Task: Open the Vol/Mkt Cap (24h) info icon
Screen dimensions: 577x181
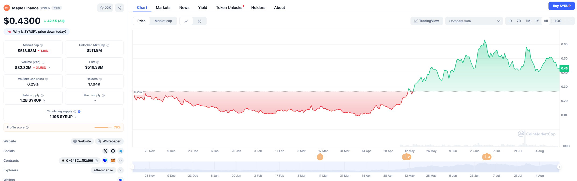Action: [47, 79]
